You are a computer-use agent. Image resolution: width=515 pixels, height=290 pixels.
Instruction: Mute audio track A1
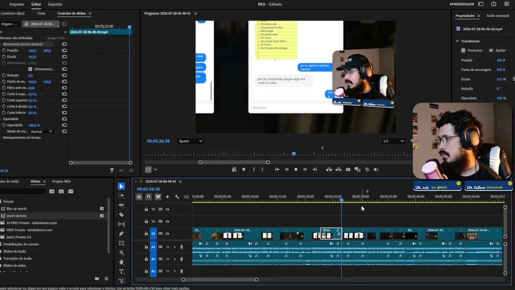tap(167, 247)
